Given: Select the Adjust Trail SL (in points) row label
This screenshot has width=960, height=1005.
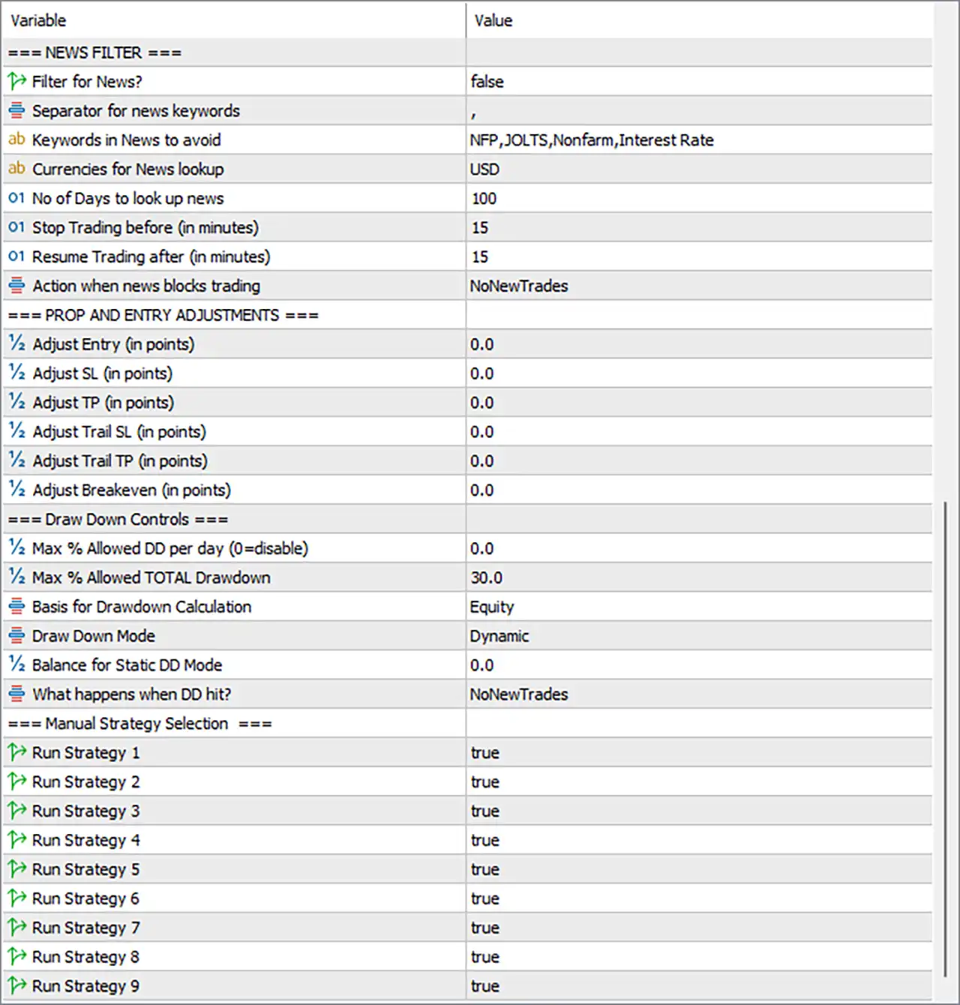Looking at the screenshot, I should coord(118,432).
